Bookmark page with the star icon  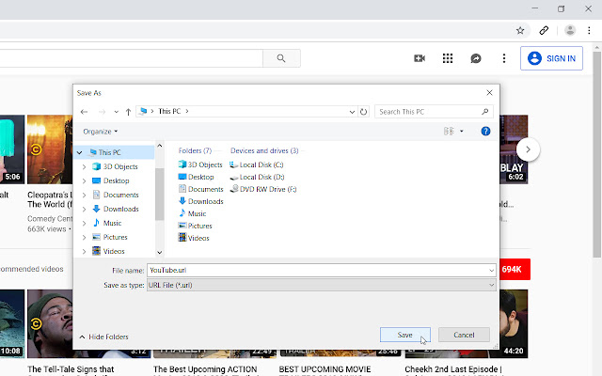[x=520, y=30]
